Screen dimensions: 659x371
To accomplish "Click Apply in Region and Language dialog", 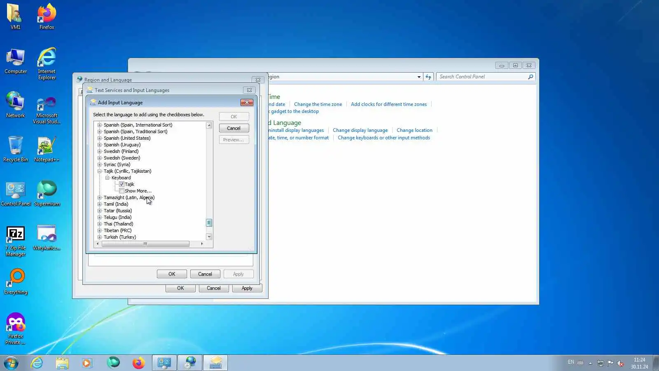I will [x=247, y=288].
